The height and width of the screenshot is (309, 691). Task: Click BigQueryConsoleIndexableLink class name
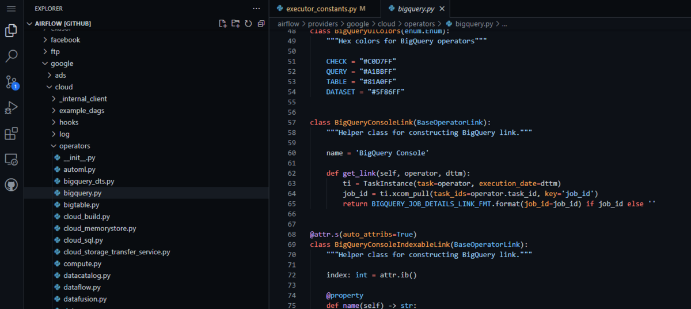(392, 244)
